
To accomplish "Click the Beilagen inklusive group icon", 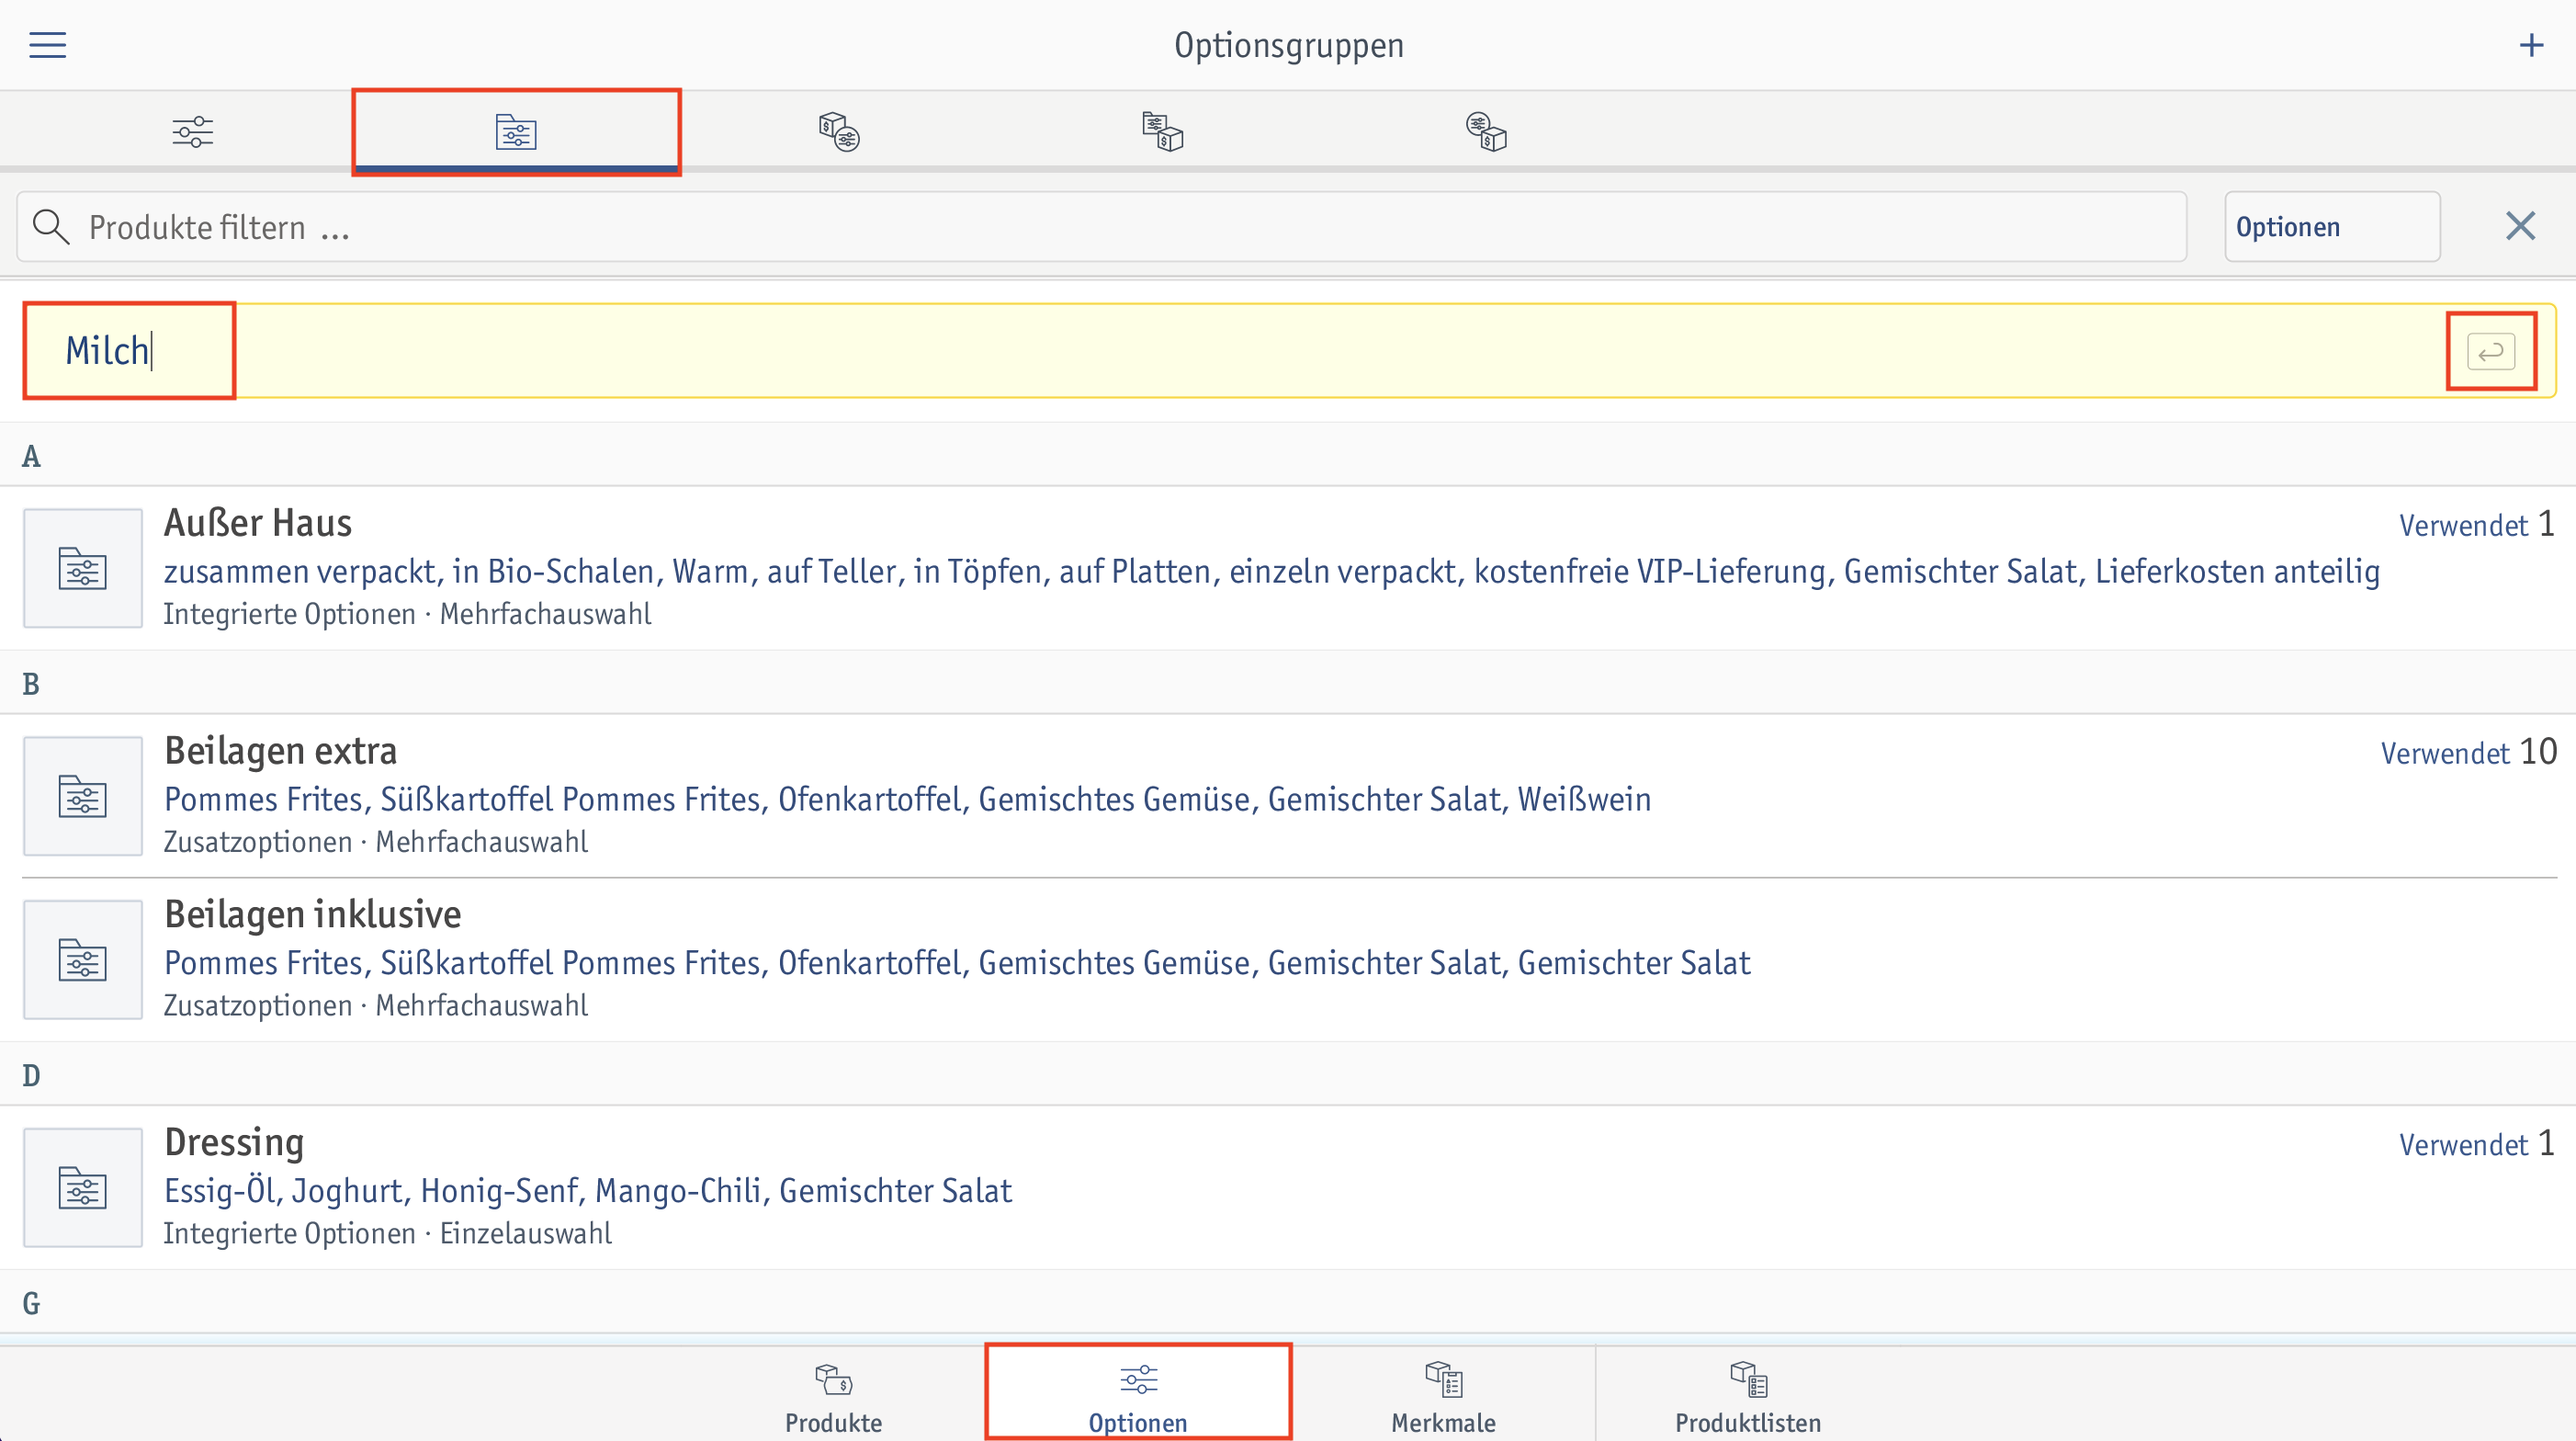I will pos(83,960).
